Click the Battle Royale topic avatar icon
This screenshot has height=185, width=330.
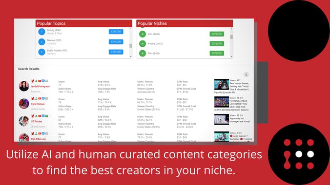pos(41,52)
